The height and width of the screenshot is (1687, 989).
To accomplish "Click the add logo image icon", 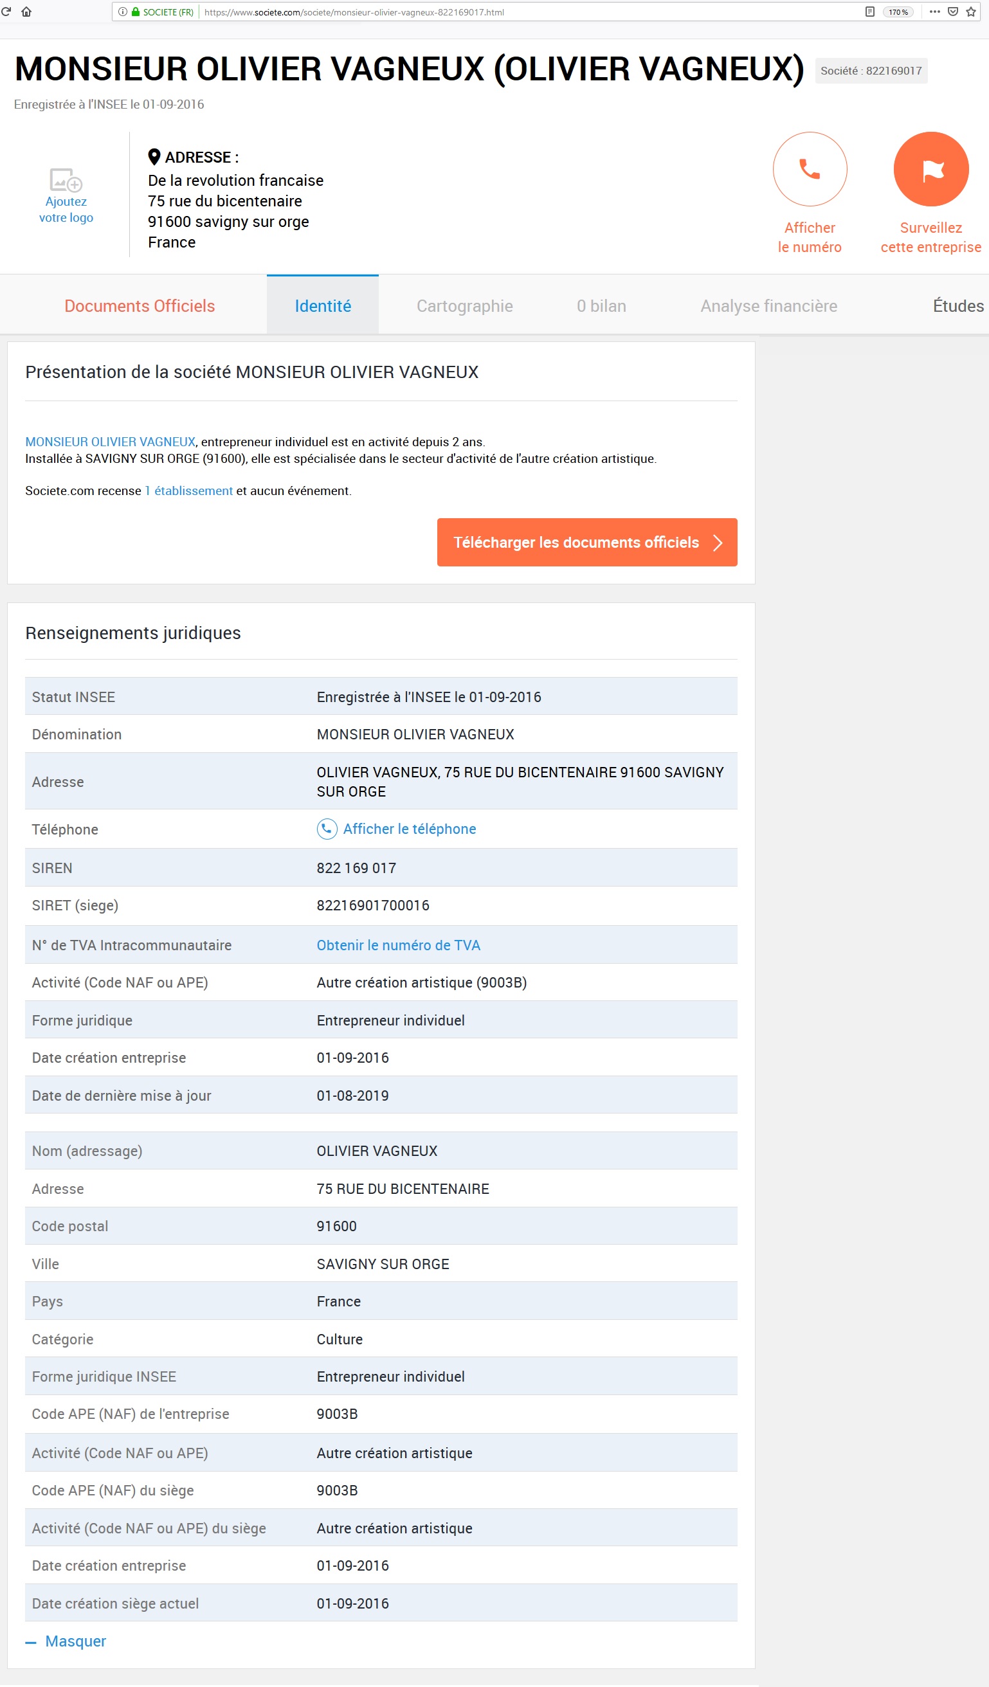I will [x=66, y=180].
